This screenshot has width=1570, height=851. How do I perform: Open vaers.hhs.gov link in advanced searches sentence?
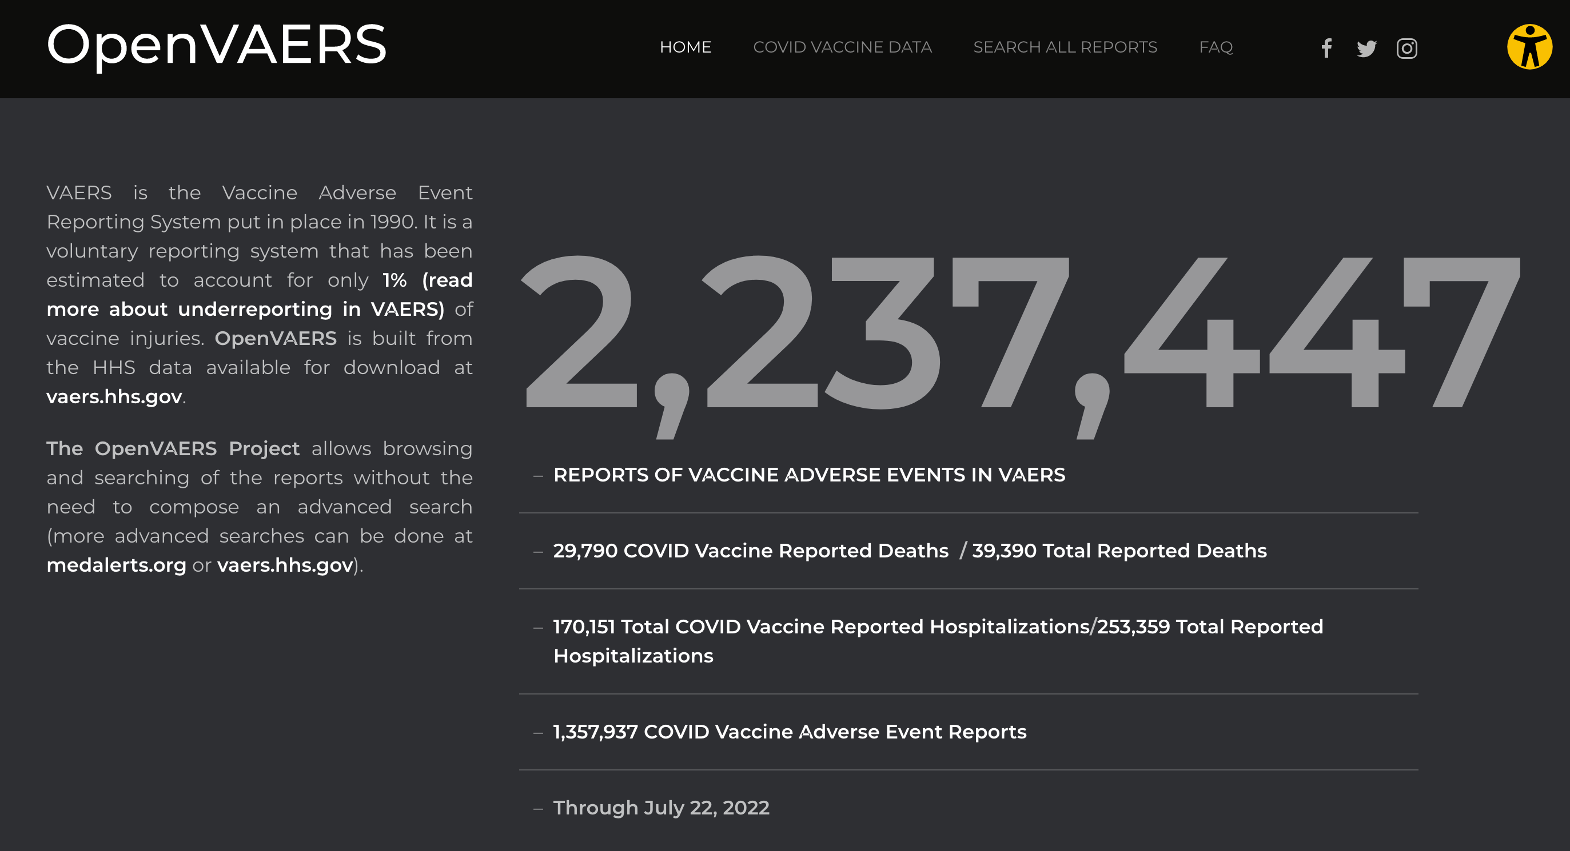click(285, 565)
